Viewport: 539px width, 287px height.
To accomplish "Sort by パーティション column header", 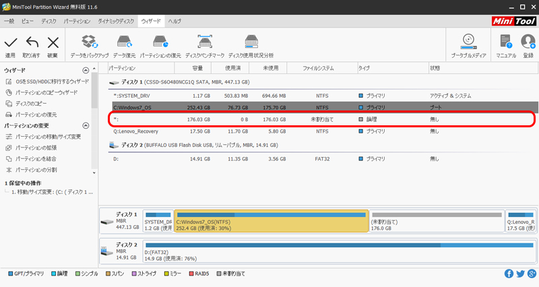I will pyautogui.click(x=141, y=68).
